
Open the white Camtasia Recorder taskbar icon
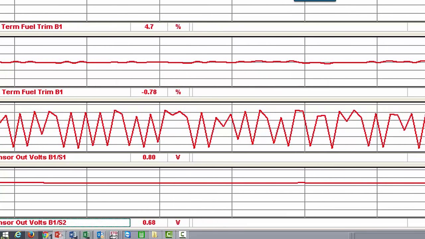[182, 235]
